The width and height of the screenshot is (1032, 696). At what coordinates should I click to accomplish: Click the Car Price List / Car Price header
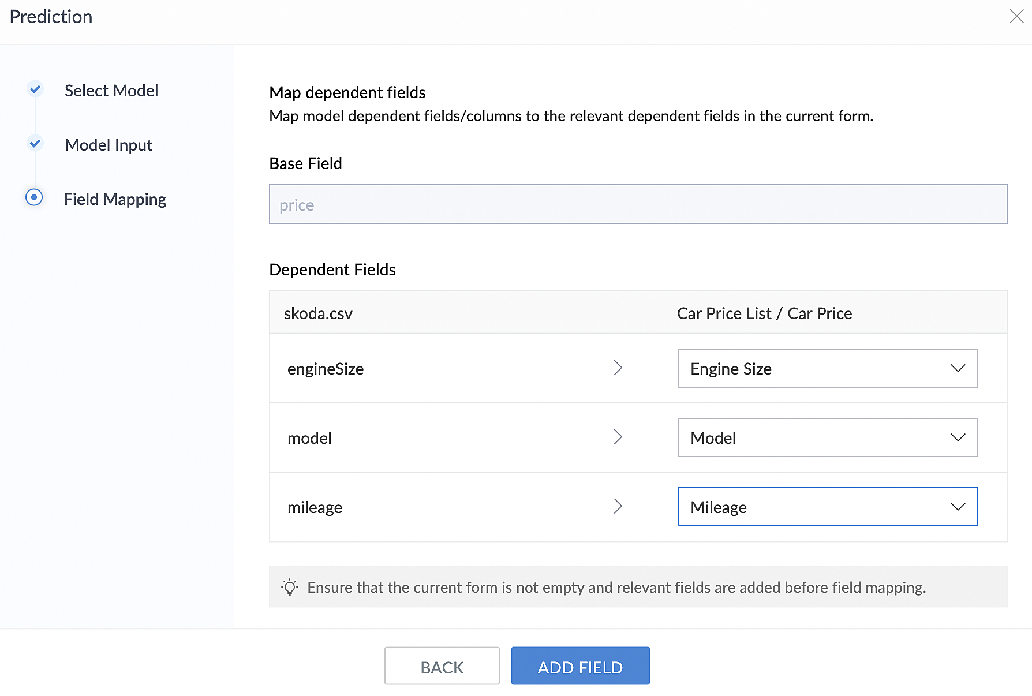pos(764,313)
